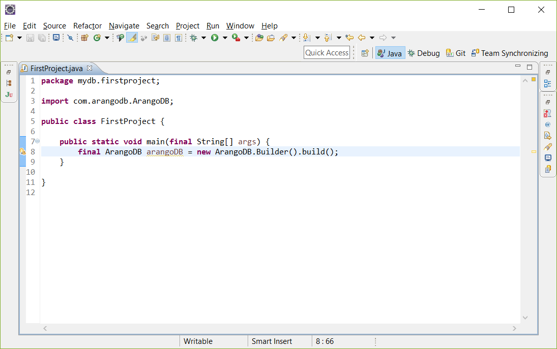Toggle Block Selection Mode icon
557x349 pixels.
[167, 38]
